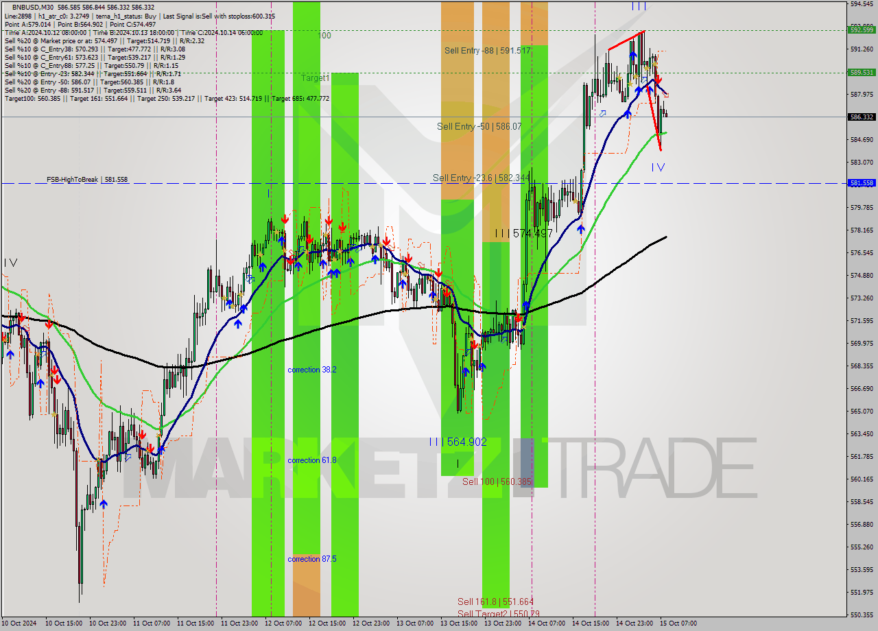Select the blue 'I I I' label at chart top
Viewport: 878px width, 631px height.
tap(639, 5)
